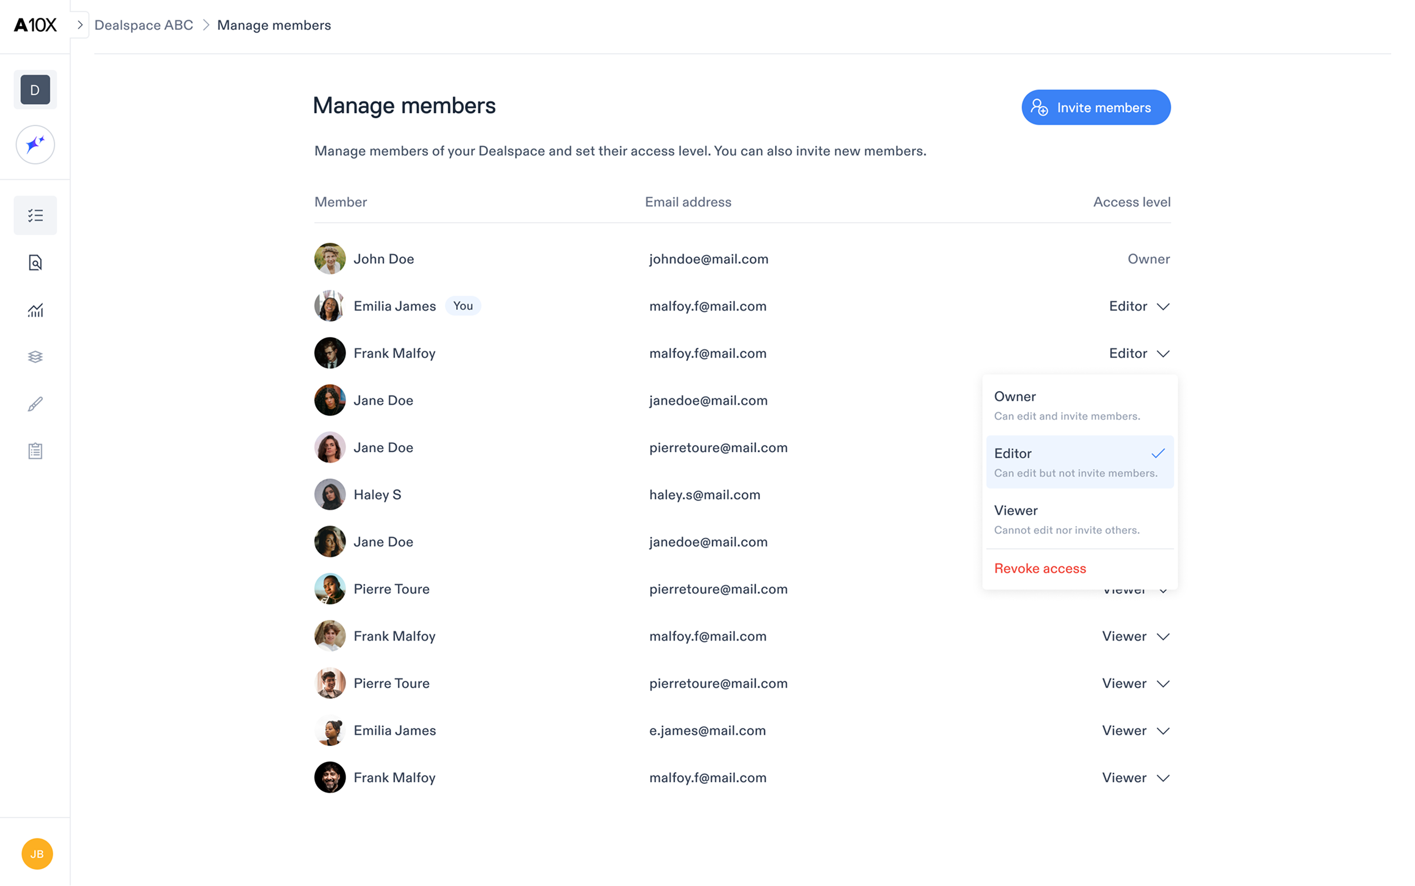Select the Editor access option
This screenshot has height=886, width=1415.
click(x=1079, y=462)
